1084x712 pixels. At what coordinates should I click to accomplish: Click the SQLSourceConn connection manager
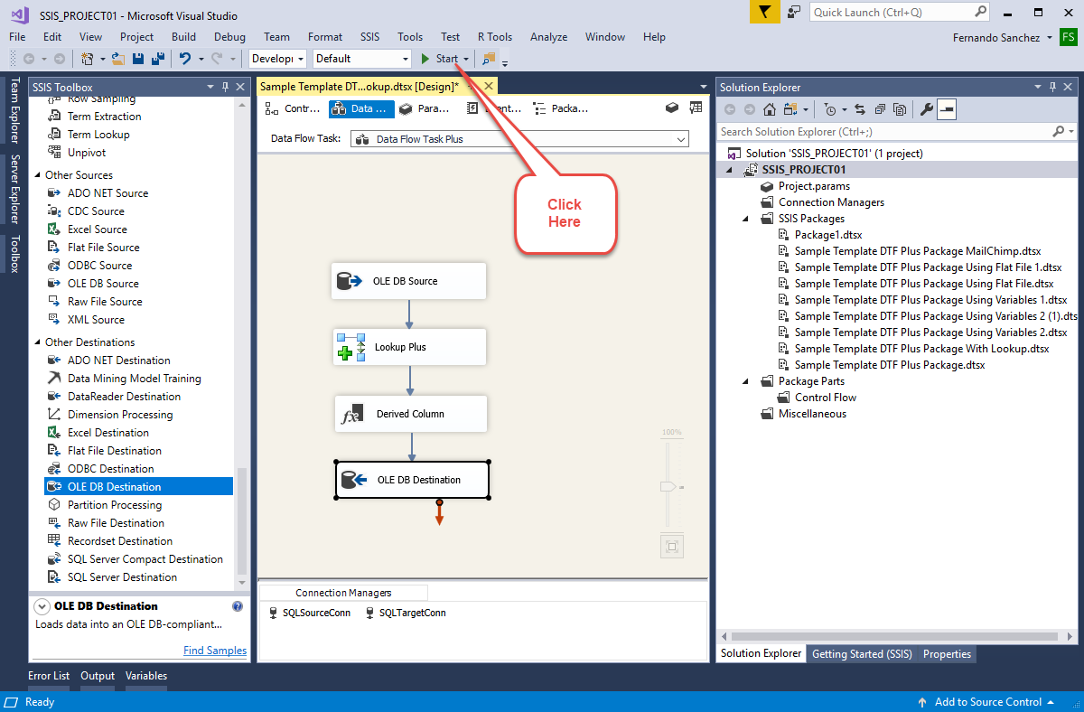(x=310, y=613)
